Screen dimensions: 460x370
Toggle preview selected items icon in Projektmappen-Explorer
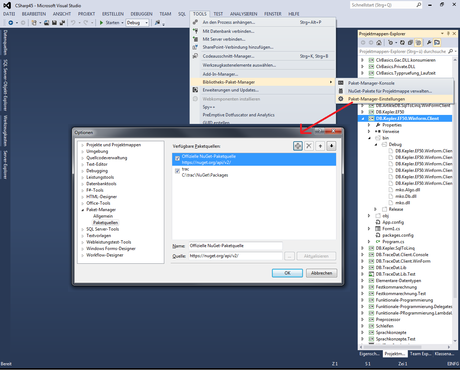[x=437, y=43]
